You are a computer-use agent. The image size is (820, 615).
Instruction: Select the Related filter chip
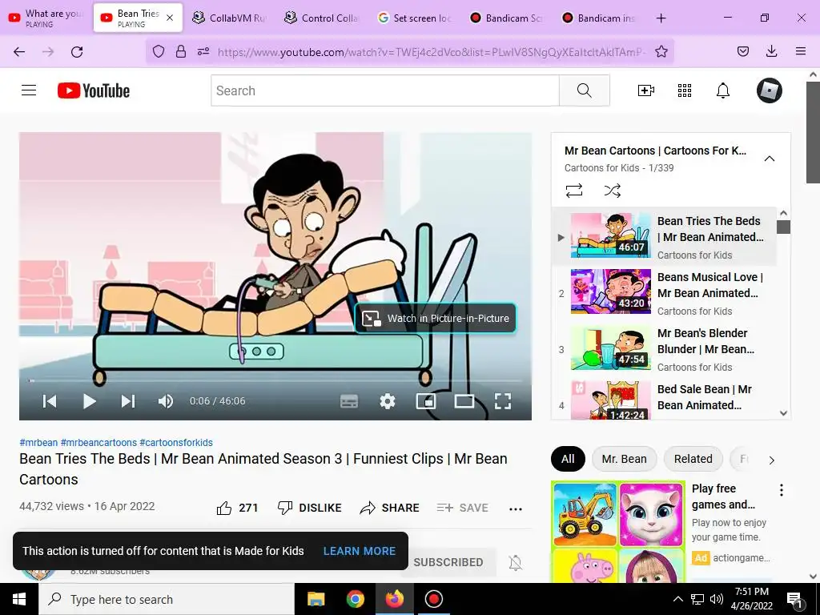coord(693,459)
